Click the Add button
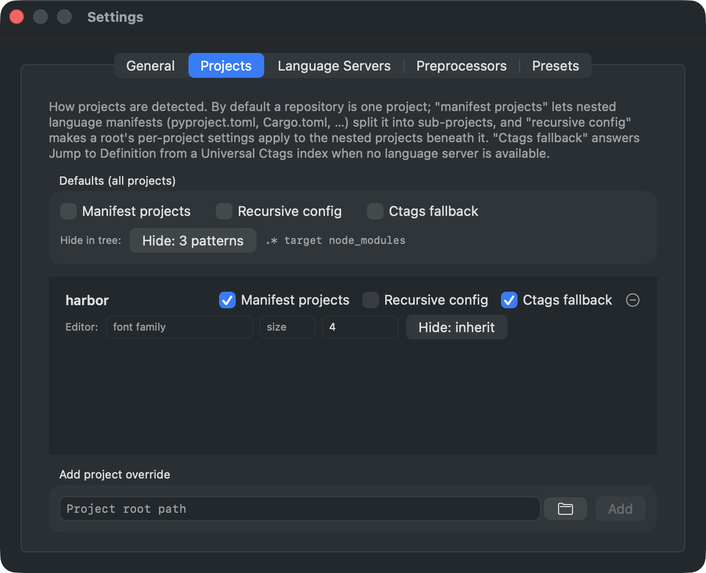Viewport: 706px width, 573px height. pos(620,509)
